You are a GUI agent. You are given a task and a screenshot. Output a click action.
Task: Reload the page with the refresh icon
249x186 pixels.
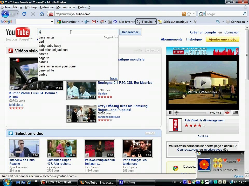24,14
